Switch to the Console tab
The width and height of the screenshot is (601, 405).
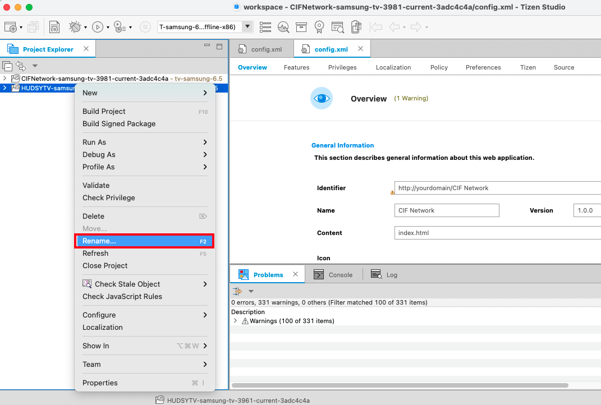tap(333, 275)
